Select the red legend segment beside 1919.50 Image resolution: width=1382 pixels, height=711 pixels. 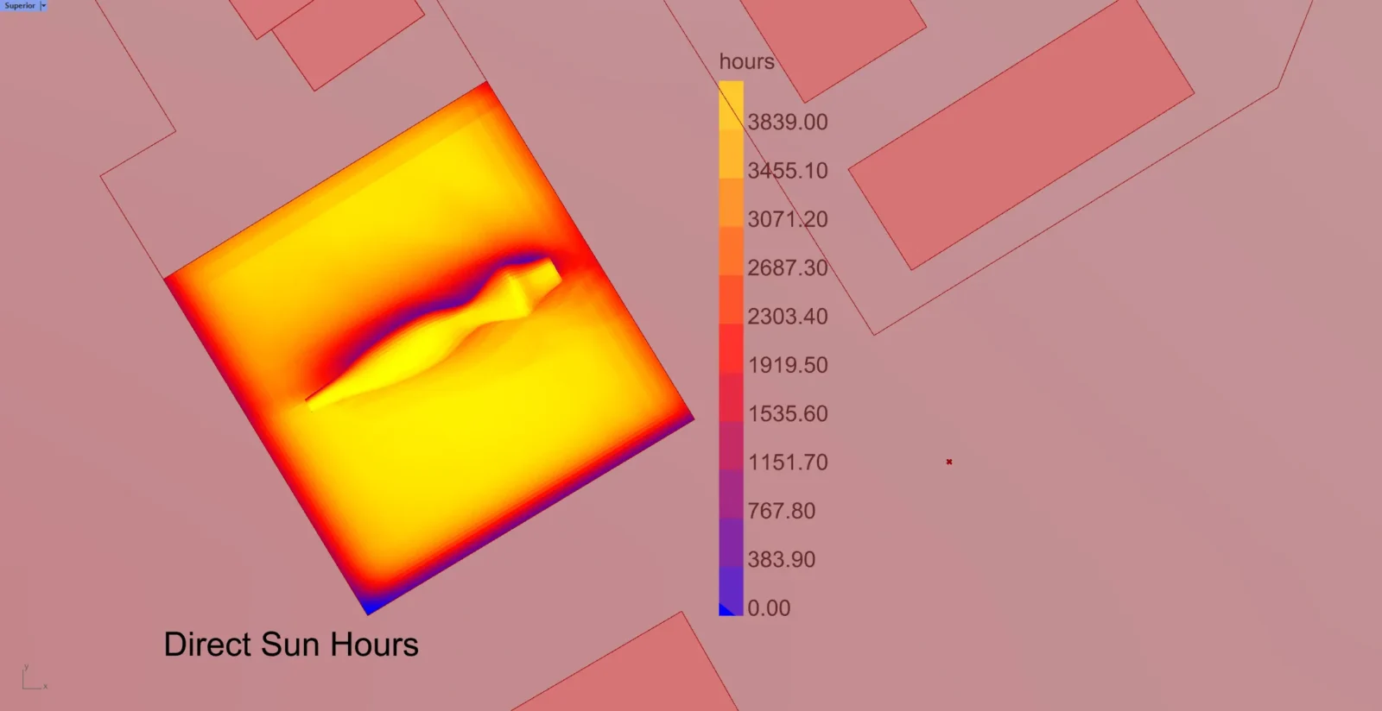[731, 349]
